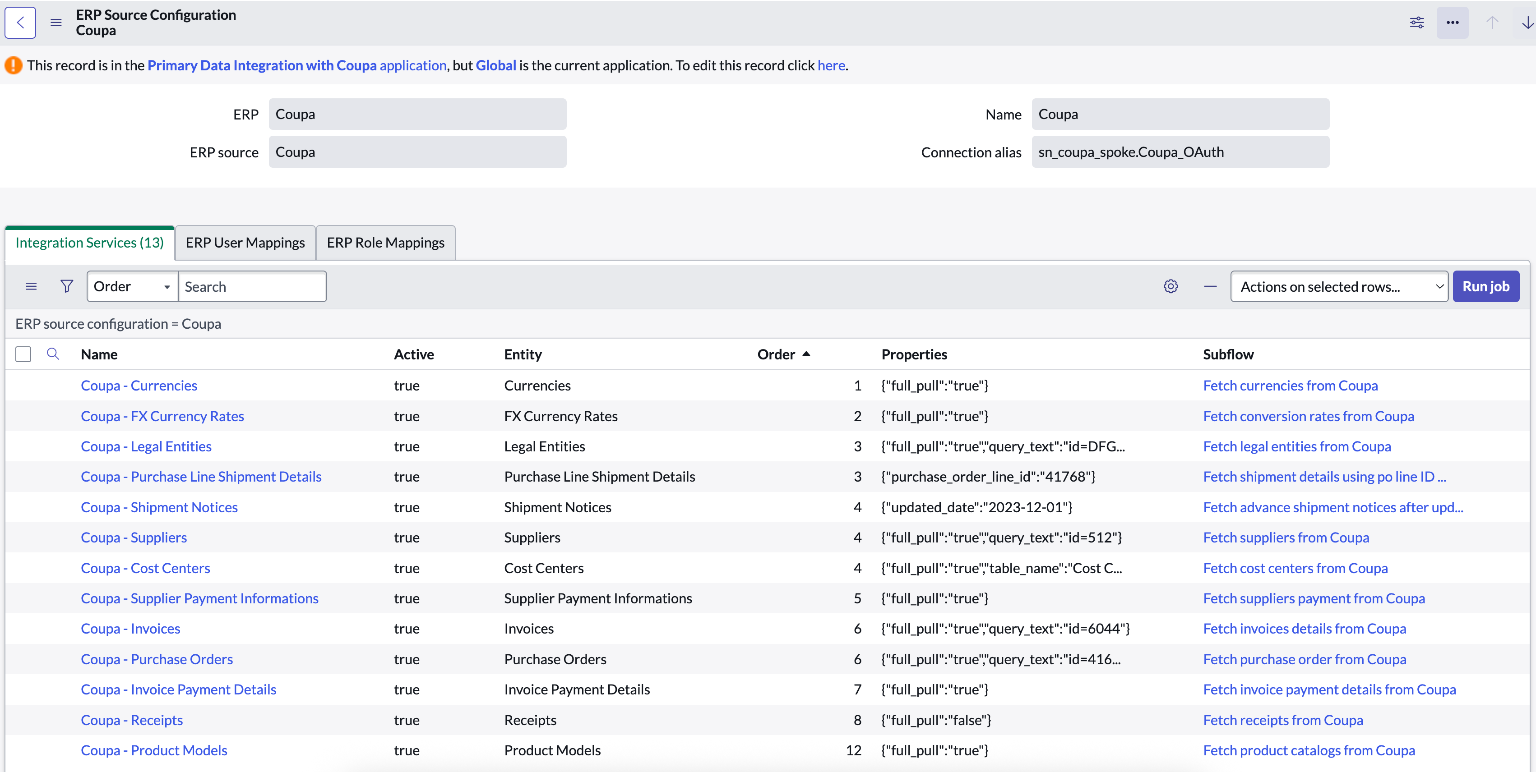The image size is (1536, 772).
Task: Click the Properties column header
Action: (914, 354)
